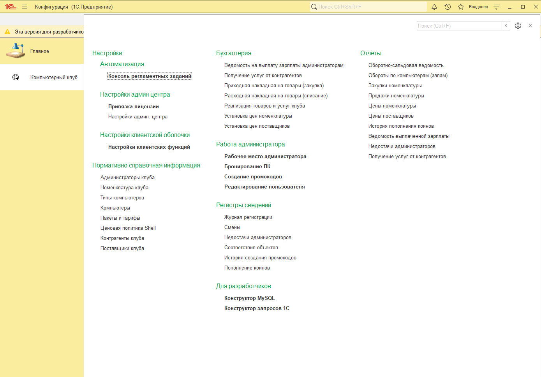The width and height of the screenshot is (541, 377).
Task: Open the main menu hamburger icon
Action: (25, 7)
